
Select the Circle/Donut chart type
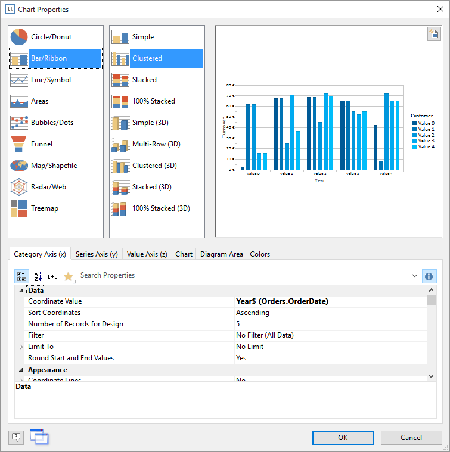click(x=51, y=37)
